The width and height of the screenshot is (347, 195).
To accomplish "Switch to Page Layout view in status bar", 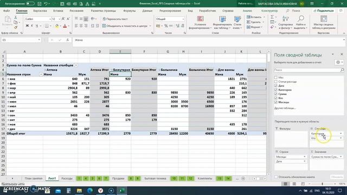I will coord(294,184).
